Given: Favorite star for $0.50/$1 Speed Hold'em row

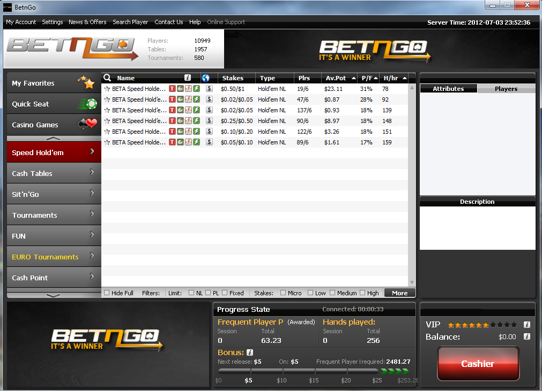Looking at the screenshot, I should tap(107, 89).
